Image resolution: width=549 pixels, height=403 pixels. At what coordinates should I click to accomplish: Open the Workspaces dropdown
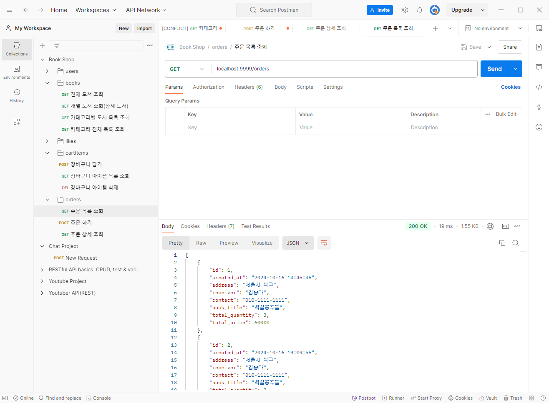pos(96,10)
